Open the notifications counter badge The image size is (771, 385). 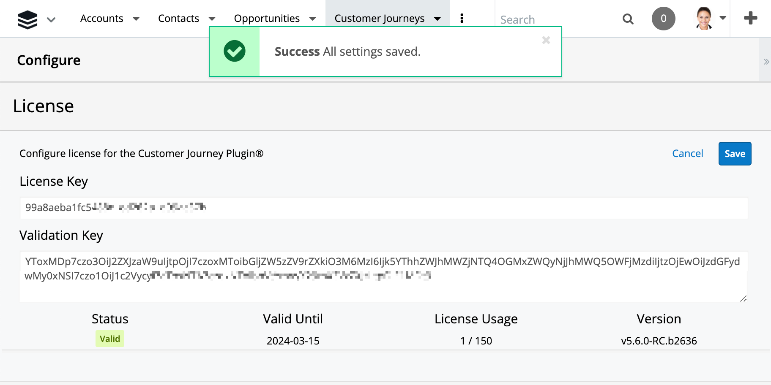pyautogui.click(x=663, y=19)
